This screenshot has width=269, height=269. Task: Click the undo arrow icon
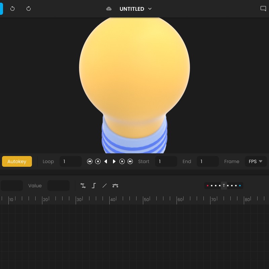[x=12, y=9]
